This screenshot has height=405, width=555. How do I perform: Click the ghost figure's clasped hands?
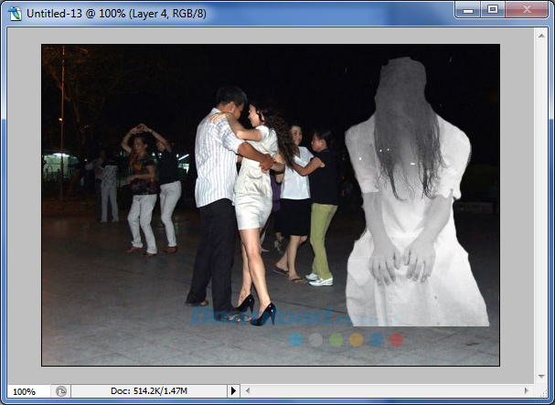401,261
